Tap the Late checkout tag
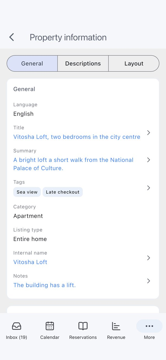 [62, 192]
